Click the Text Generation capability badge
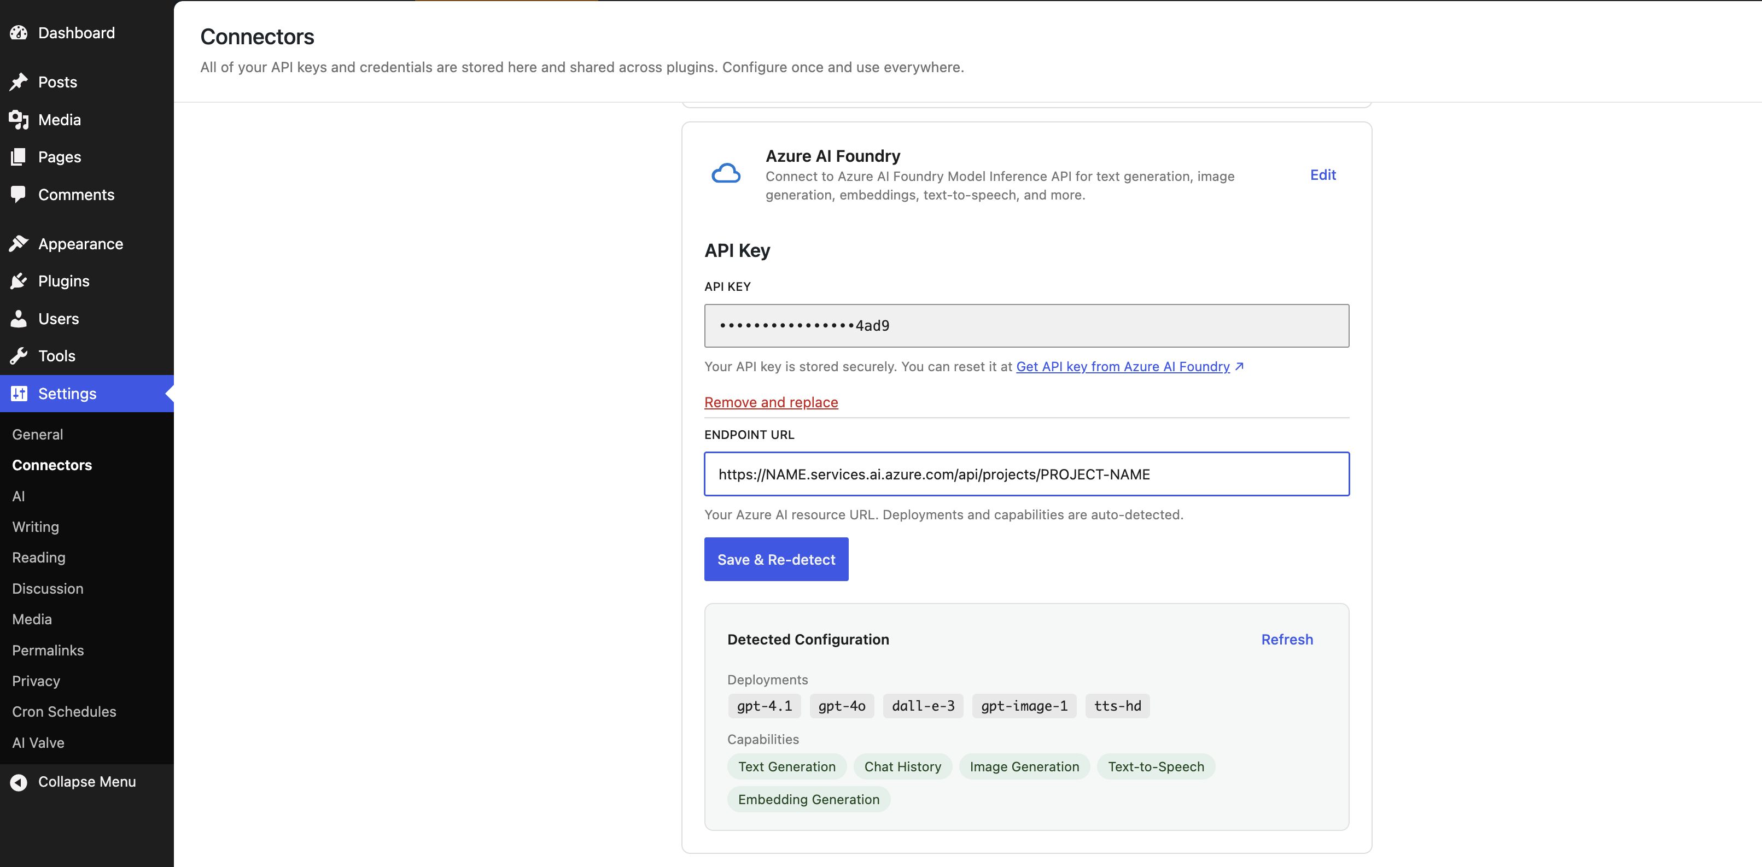 [x=786, y=767]
